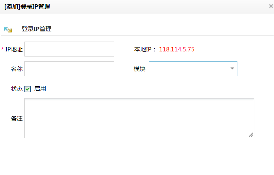This screenshot has width=274, height=175.
Task: Expand the 模块 dropdown arrow
Action: pyautogui.click(x=232, y=69)
